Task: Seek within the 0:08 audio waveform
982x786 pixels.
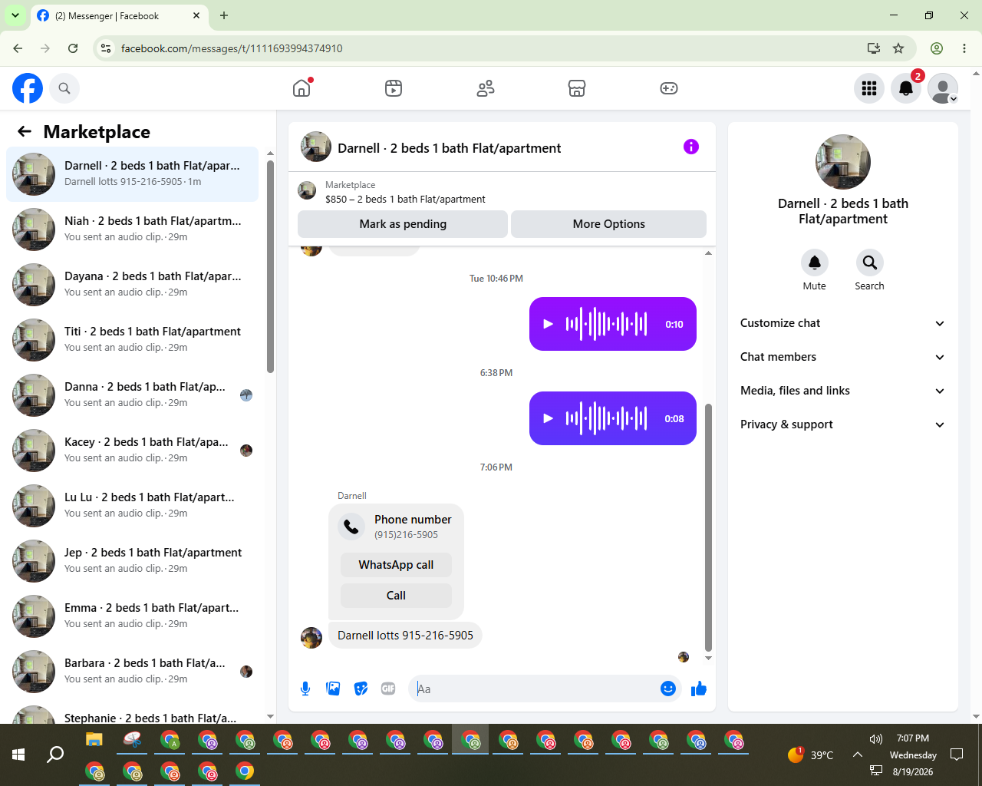Action: [606, 418]
